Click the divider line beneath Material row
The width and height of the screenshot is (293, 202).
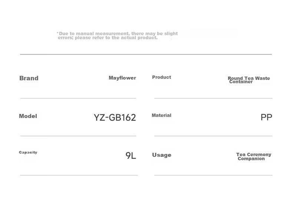pos(213,136)
